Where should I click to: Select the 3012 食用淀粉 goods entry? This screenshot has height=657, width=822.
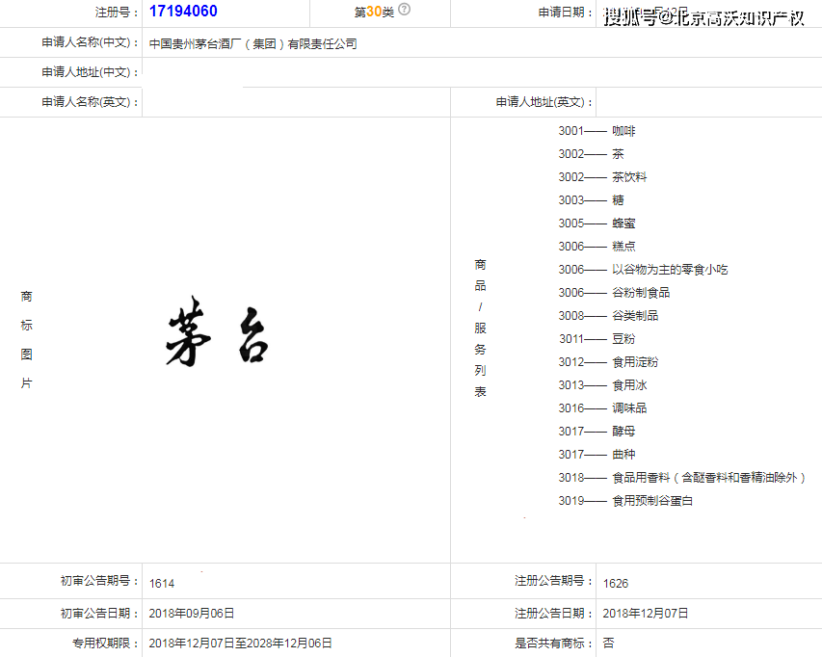[x=608, y=362]
